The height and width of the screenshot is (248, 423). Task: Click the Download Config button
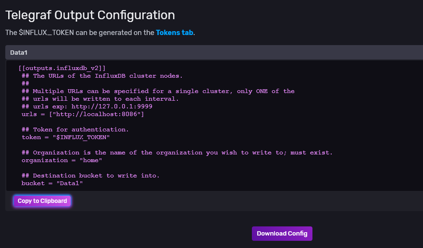(x=282, y=234)
